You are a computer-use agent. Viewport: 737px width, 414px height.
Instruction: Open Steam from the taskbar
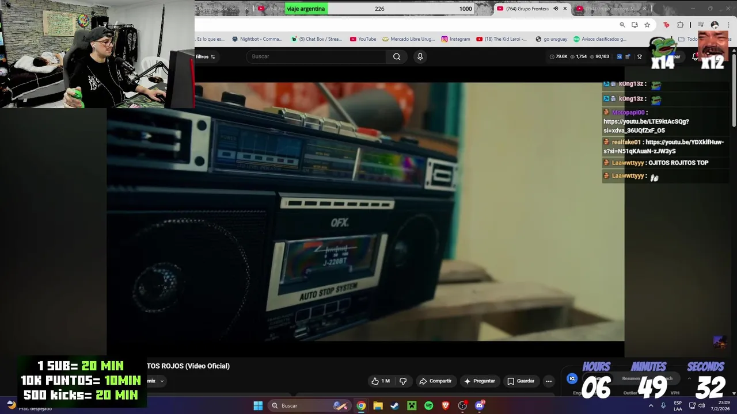click(394, 405)
